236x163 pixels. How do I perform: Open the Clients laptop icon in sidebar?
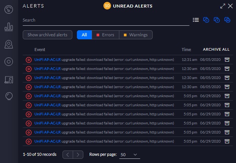(x=9, y=79)
